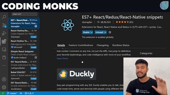Open manage gear for ES7+ React/Red... list item

tap(36, 26)
